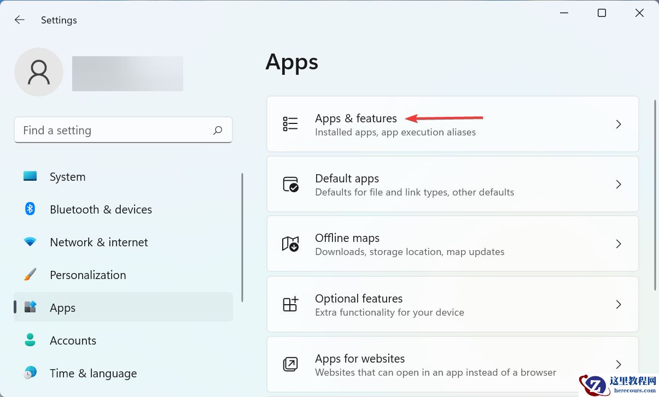The height and width of the screenshot is (397, 659).
Task: Expand Apps & features chevron
Action: (x=619, y=125)
